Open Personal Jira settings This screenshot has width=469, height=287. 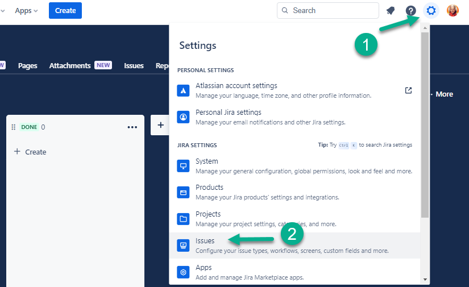coord(228,113)
